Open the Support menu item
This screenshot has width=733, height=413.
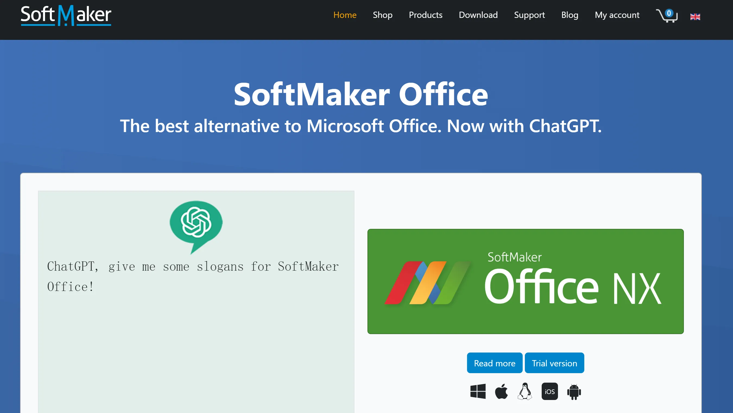point(529,15)
